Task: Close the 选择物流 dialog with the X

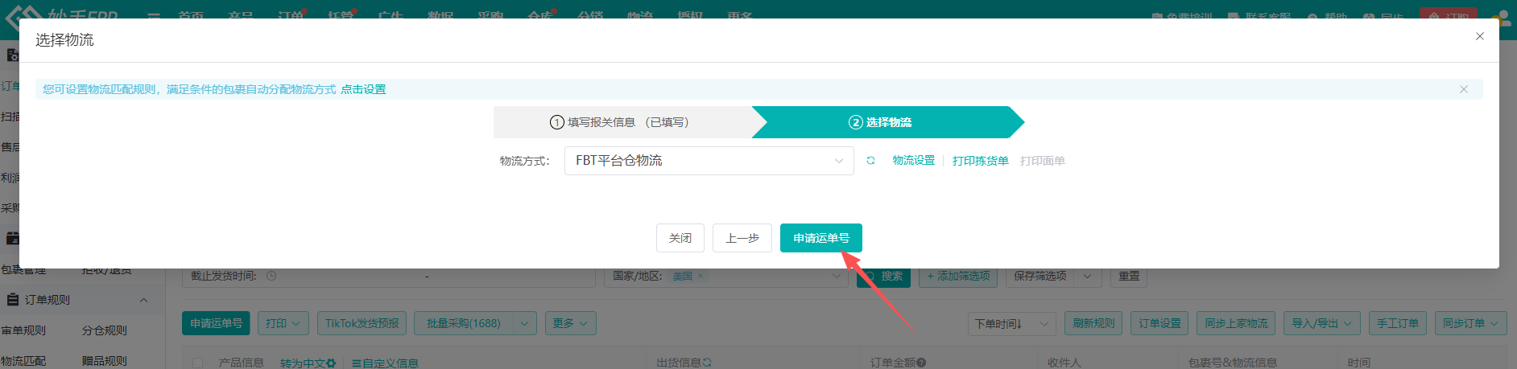Action: point(1479,36)
